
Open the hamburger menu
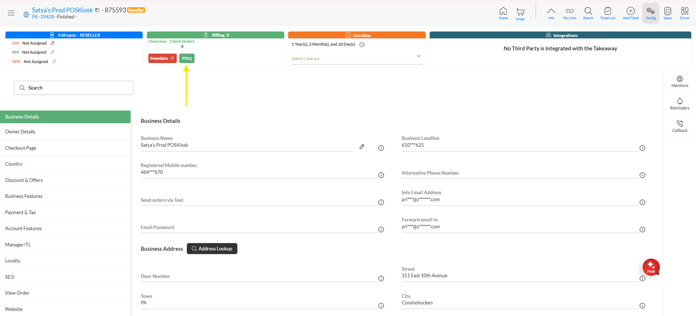coord(11,13)
